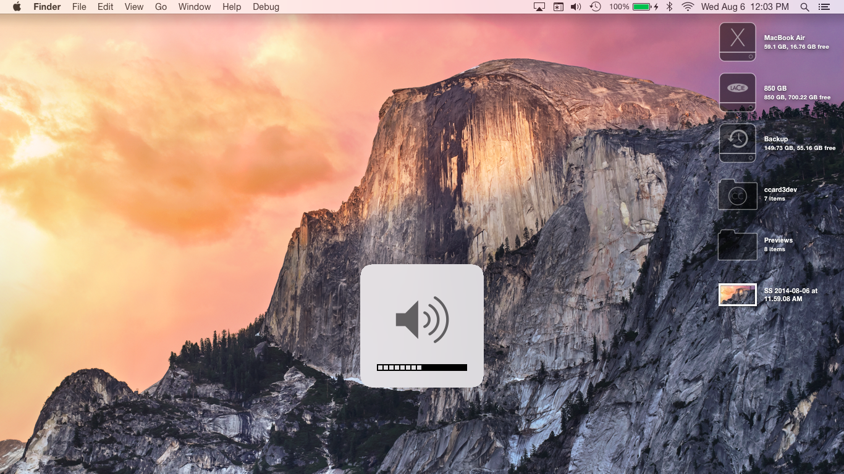Open the View menu
The image size is (844, 474).
(x=134, y=7)
